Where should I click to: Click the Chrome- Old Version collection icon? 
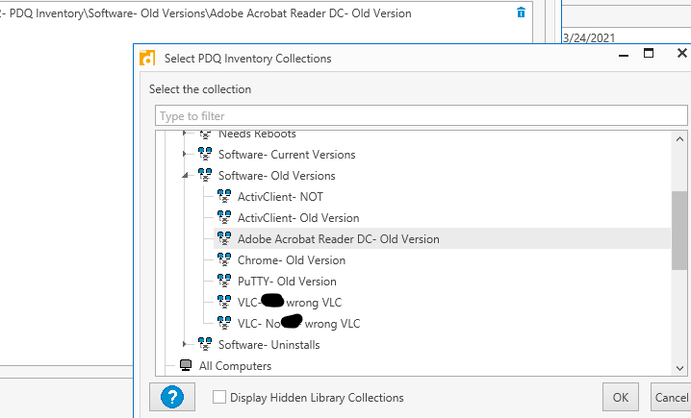(224, 260)
